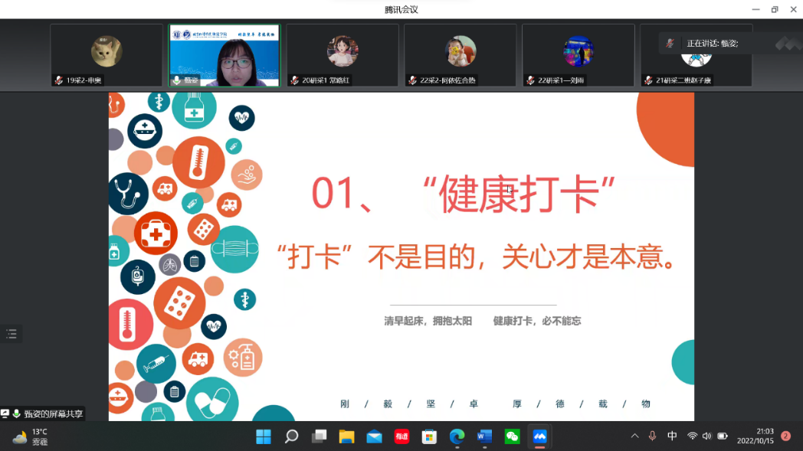Expand the hidden system tray icons chevron

coord(634,436)
